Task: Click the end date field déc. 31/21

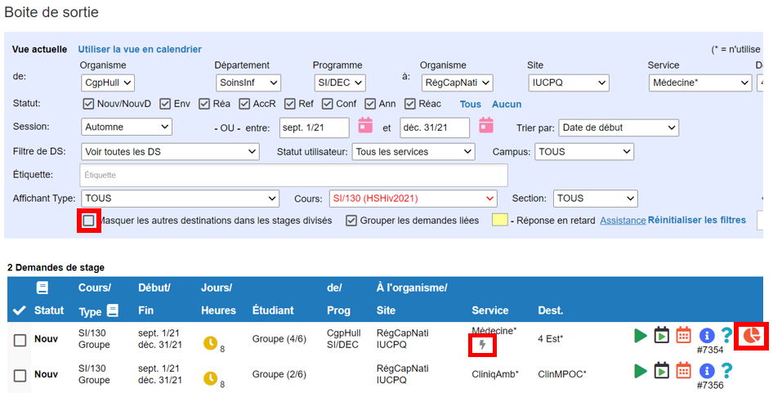Action: pos(435,127)
